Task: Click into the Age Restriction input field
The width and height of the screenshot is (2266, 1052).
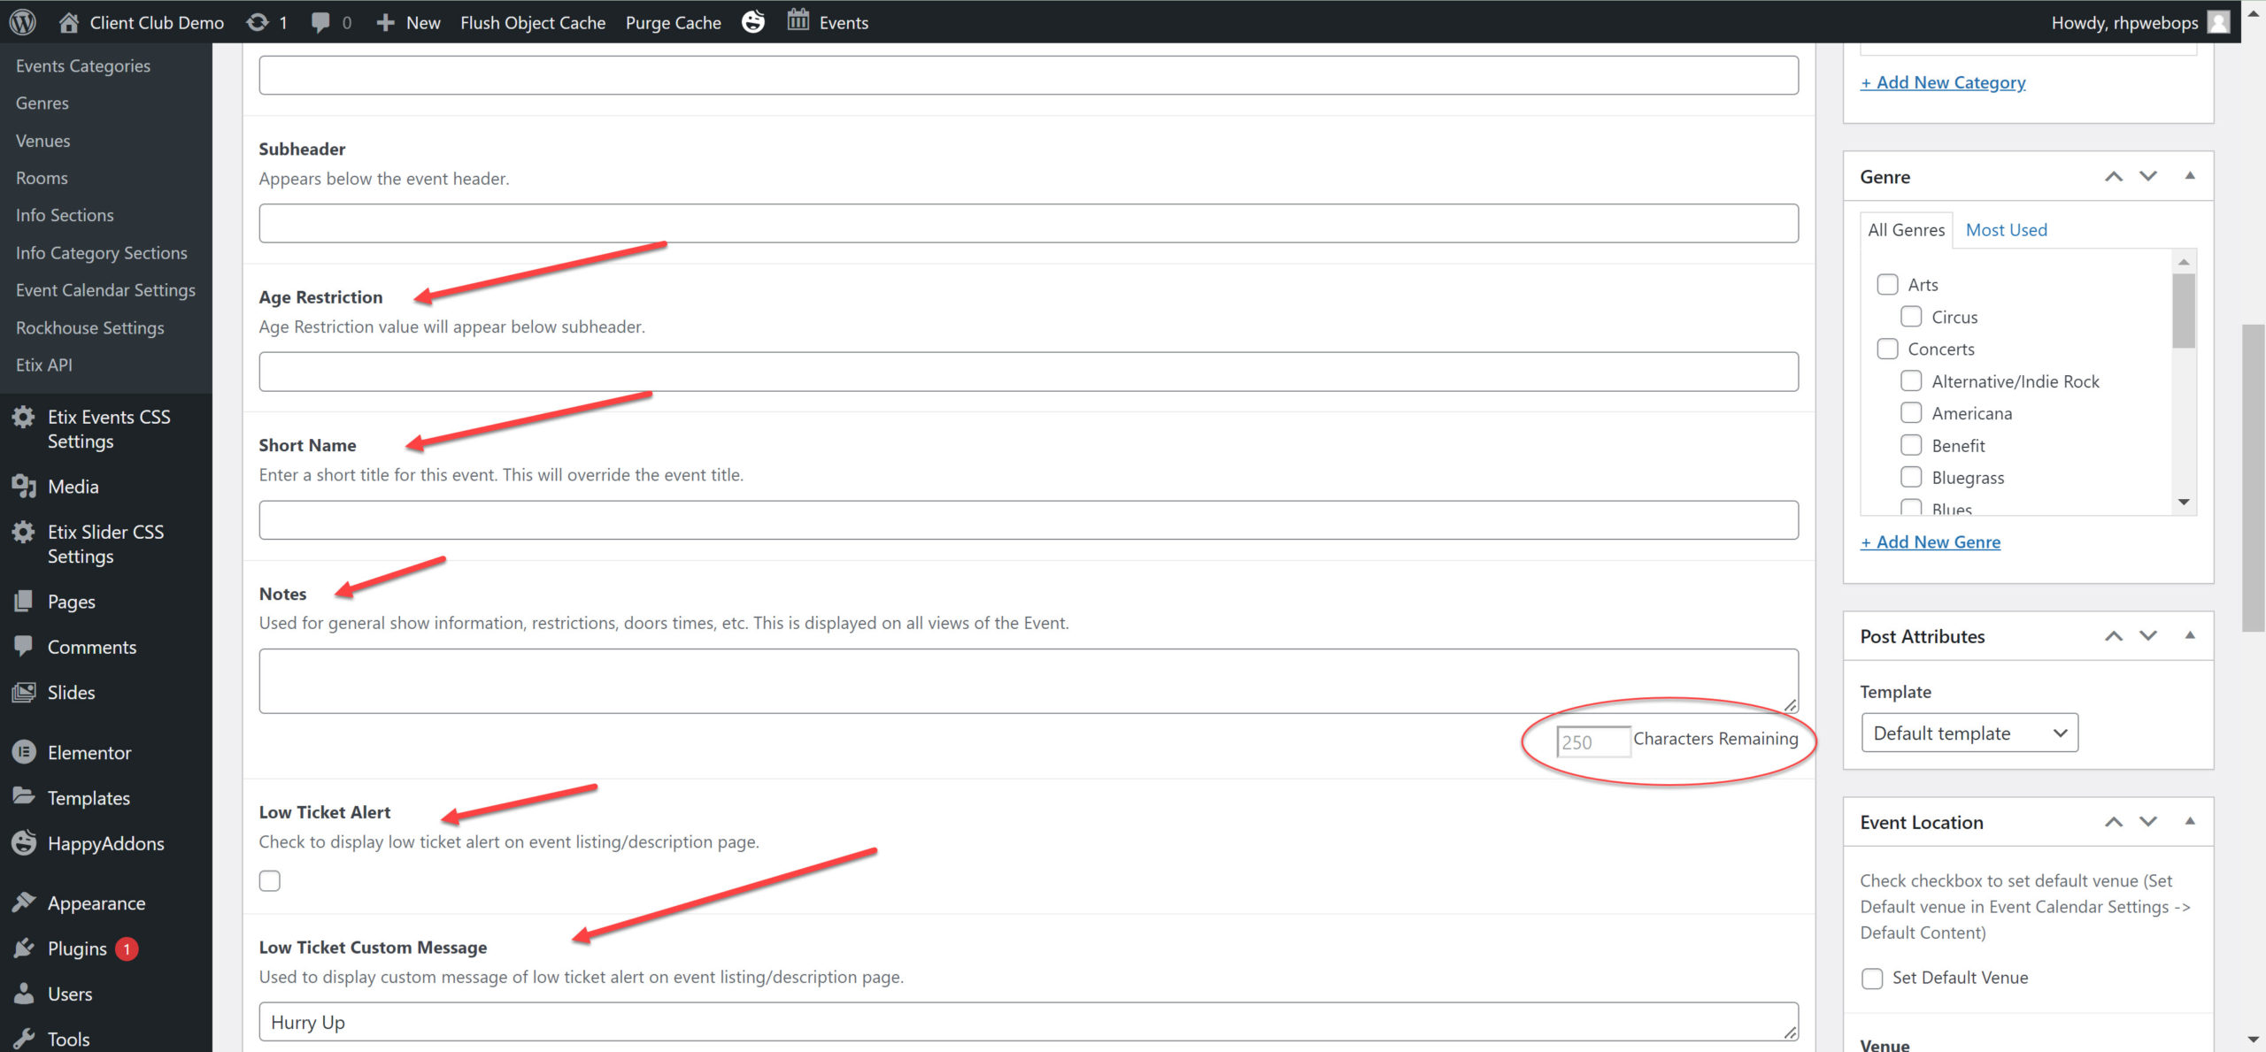Action: (1028, 372)
